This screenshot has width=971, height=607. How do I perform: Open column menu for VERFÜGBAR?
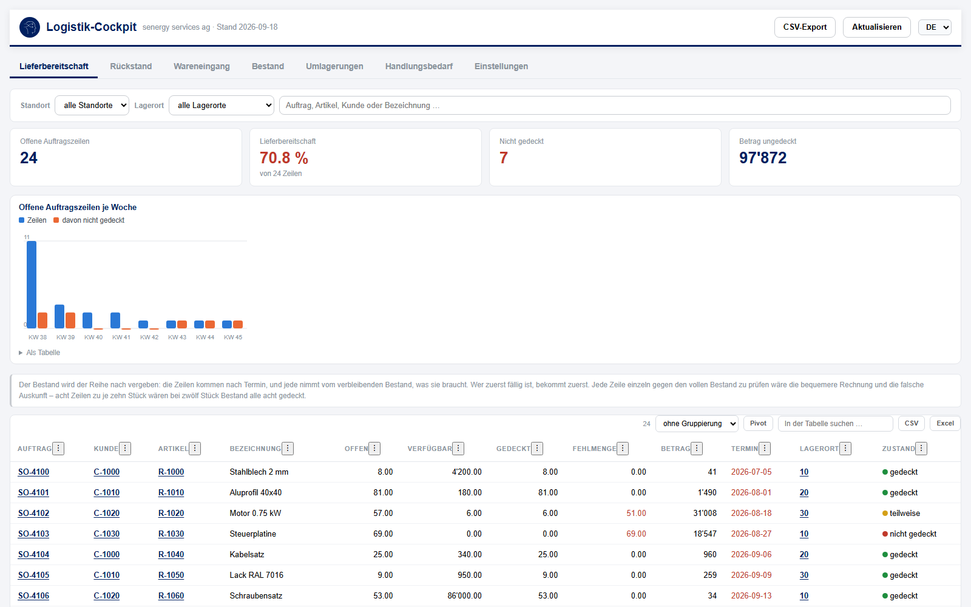tap(458, 449)
